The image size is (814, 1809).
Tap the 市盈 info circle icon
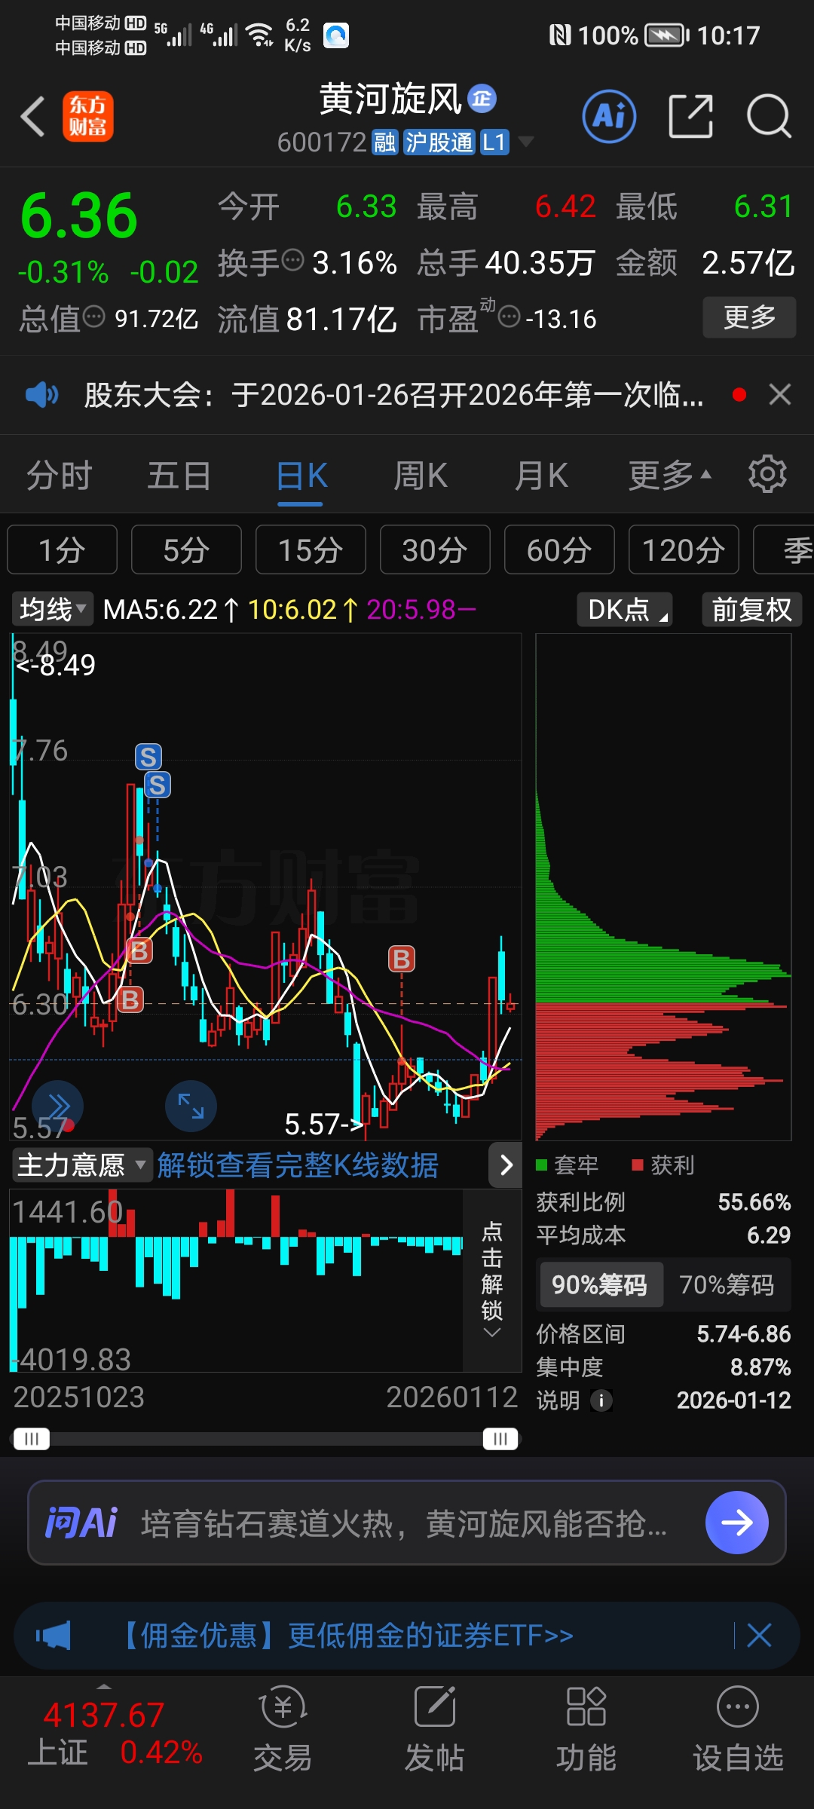pos(510,317)
